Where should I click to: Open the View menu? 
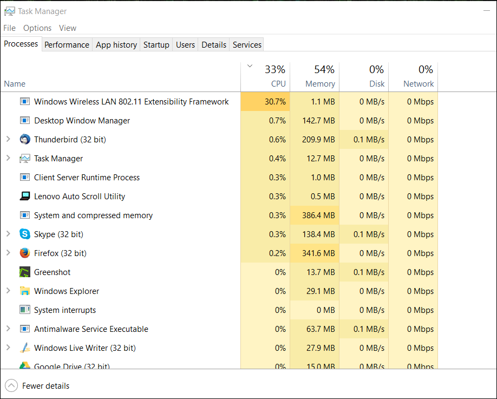point(68,28)
